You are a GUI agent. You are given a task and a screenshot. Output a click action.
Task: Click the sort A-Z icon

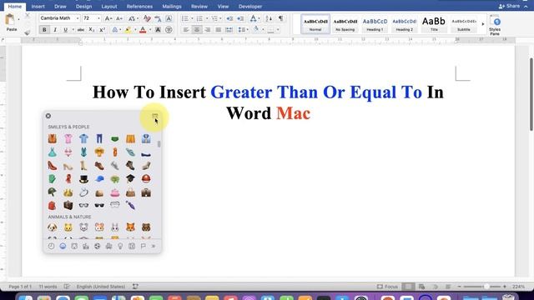click(x=269, y=18)
